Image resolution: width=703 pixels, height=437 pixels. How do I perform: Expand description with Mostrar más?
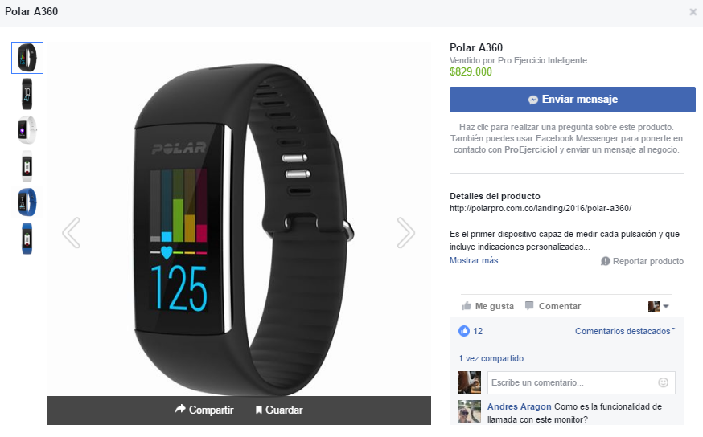point(474,260)
